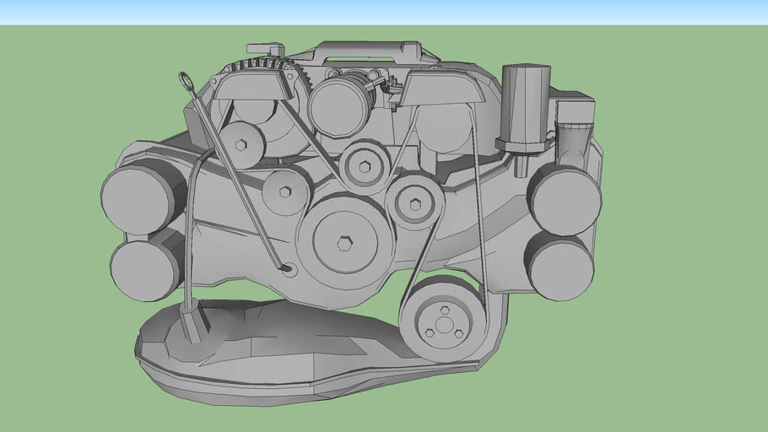Click the center idler pulley above the crank
Viewport: 768px width, 432px height.
click(x=365, y=167)
